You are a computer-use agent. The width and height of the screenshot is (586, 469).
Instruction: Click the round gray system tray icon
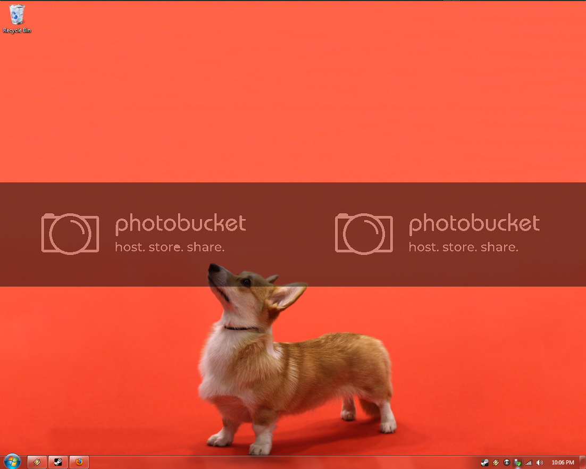507,463
